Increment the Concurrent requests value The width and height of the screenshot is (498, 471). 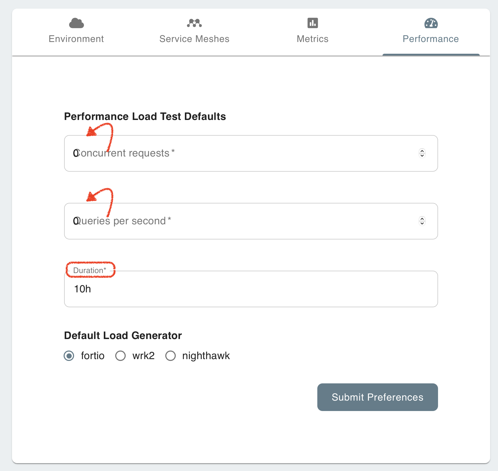coord(422,151)
